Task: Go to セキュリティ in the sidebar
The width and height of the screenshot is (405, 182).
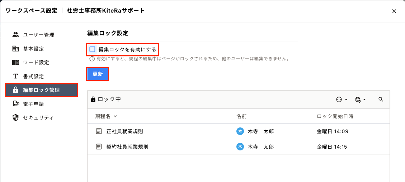Action: pyautogui.click(x=38, y=118)
